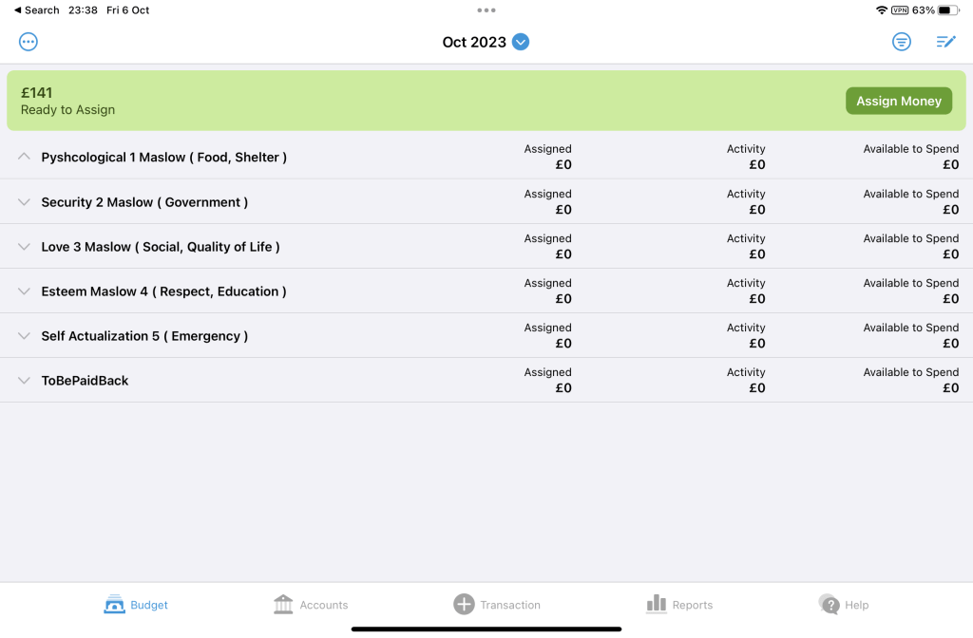Expand Security 2 Maslow category group
Image resolution: width=973 pixels, height=638 pixels.
(24, 202)
